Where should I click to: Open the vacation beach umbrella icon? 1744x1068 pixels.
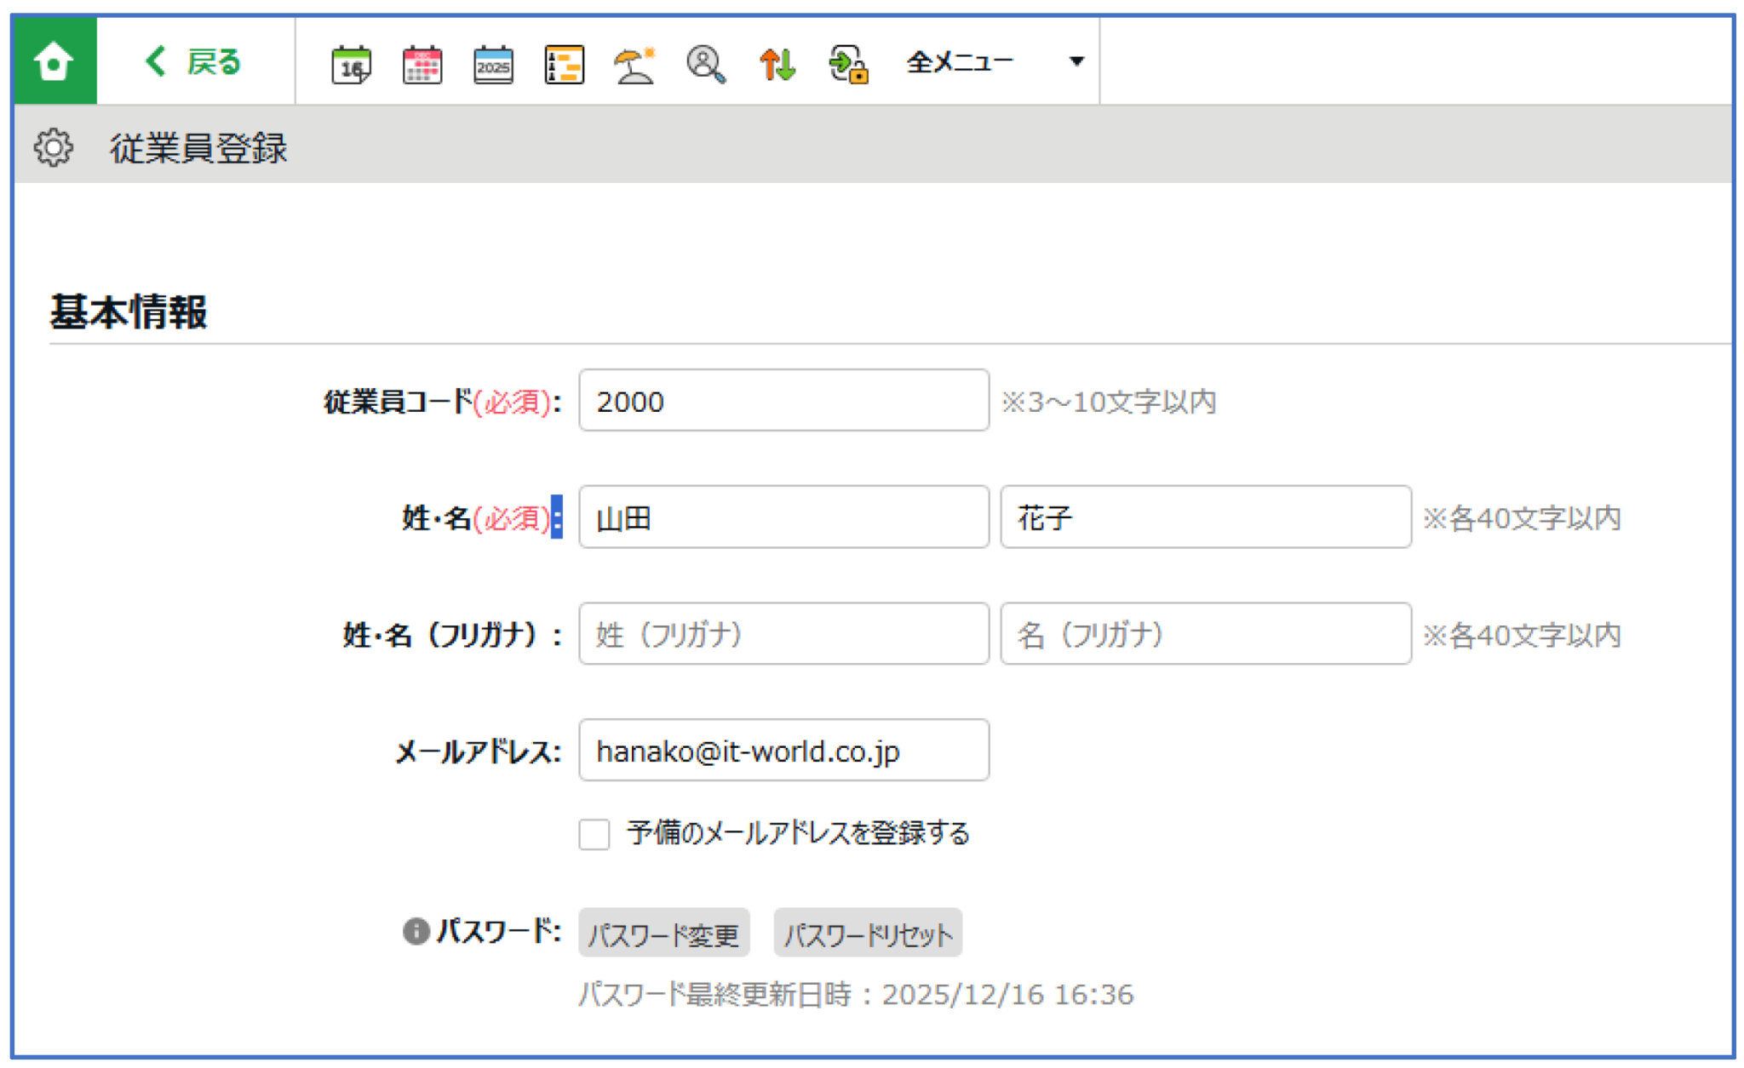pos(634,65)
